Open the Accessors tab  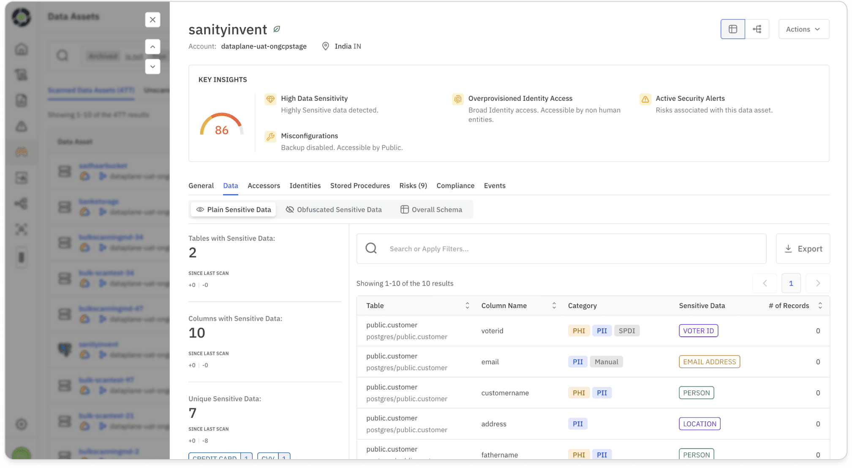tap(264, 186)
